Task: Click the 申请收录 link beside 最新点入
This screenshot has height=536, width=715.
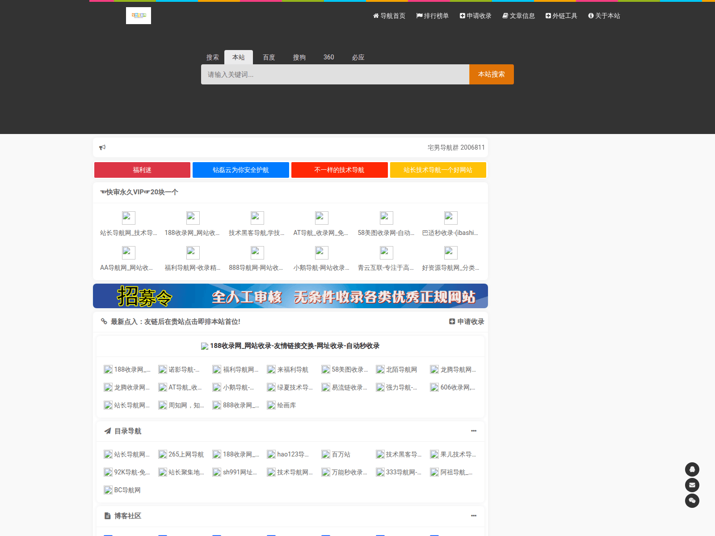Action: click(467, 322)
